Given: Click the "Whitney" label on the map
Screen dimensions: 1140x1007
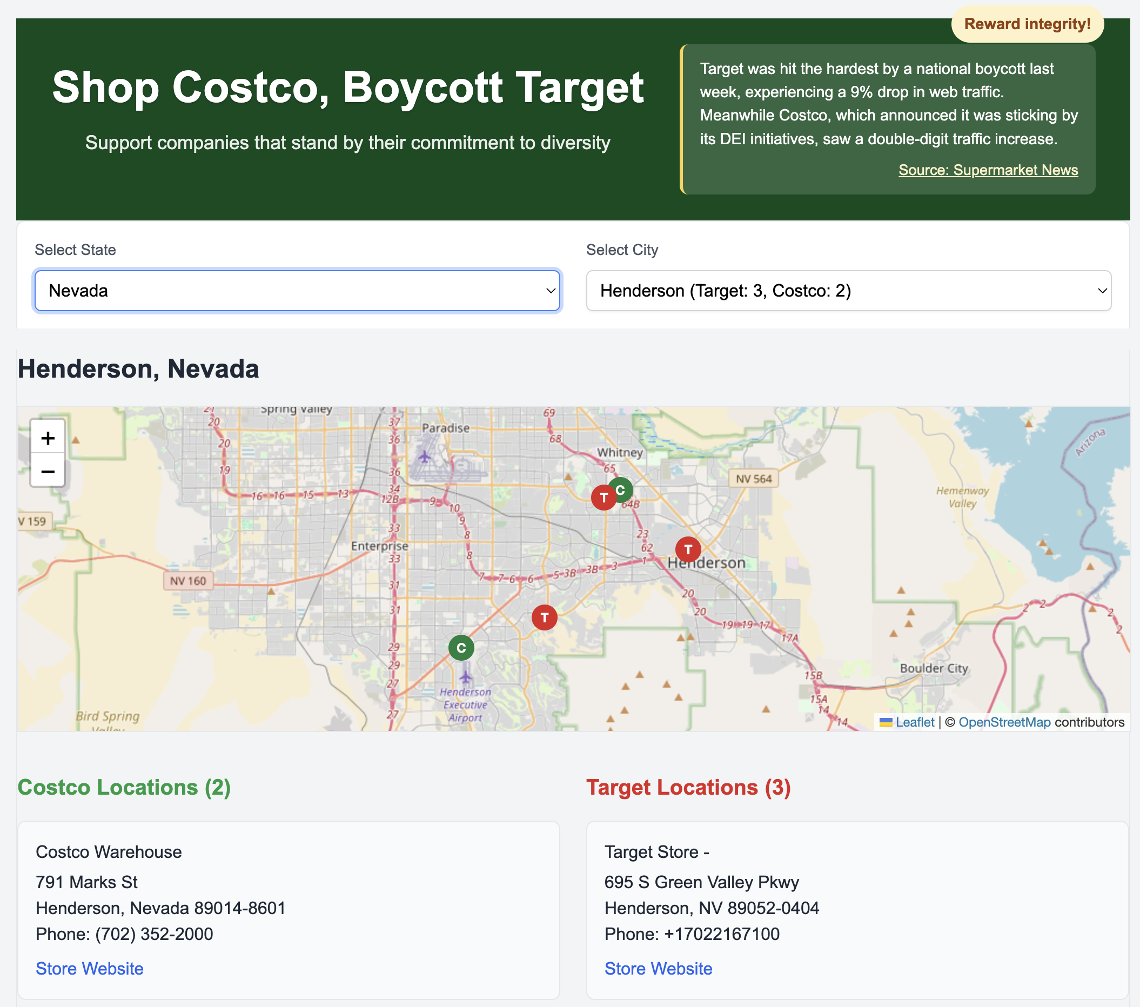Looking at the screenshot, I should coord(620,453).
